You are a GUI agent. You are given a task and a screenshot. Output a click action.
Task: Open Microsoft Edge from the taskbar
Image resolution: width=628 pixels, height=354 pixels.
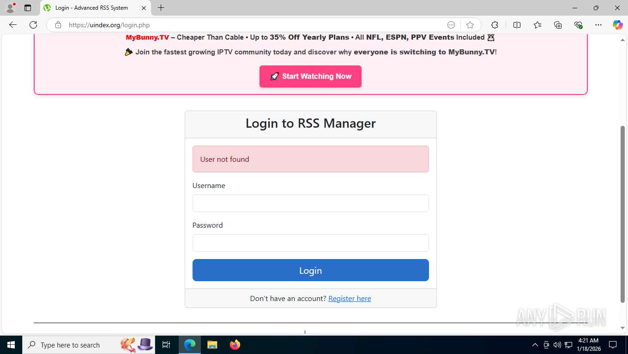(190, 345)
